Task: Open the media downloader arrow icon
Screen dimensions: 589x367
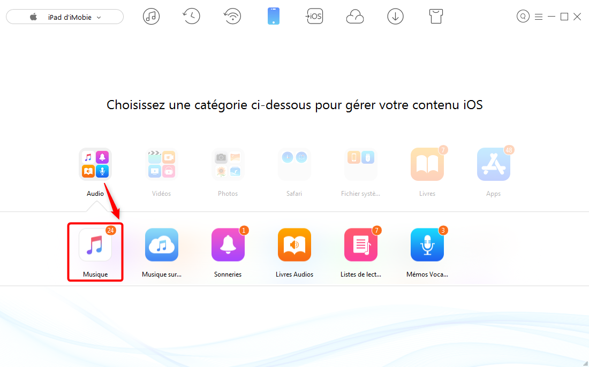Action: pos(395,17)
